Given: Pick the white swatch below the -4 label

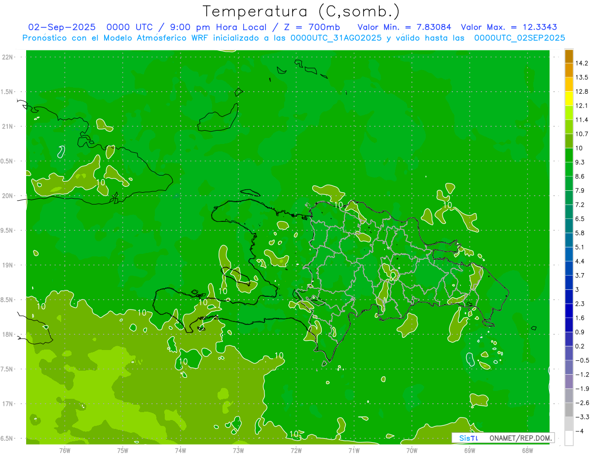Looking at the screenshot, I should pos(569,438).
